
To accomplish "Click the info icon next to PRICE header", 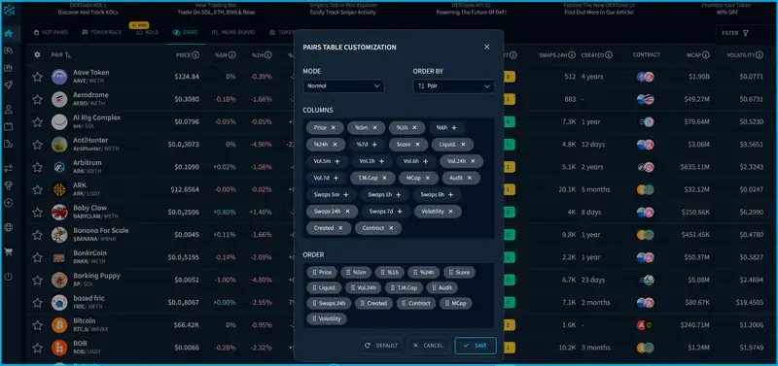I will [x=195, y=55].
